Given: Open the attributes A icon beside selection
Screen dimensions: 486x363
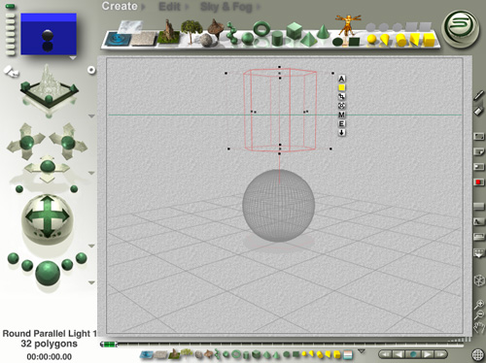Looking at the screenshot, I should 341,79.
